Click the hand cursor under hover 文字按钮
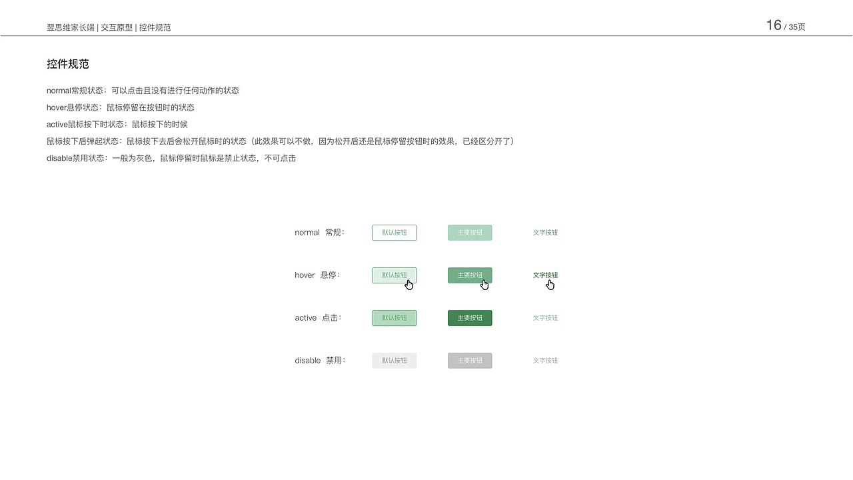 pos(550,285)
